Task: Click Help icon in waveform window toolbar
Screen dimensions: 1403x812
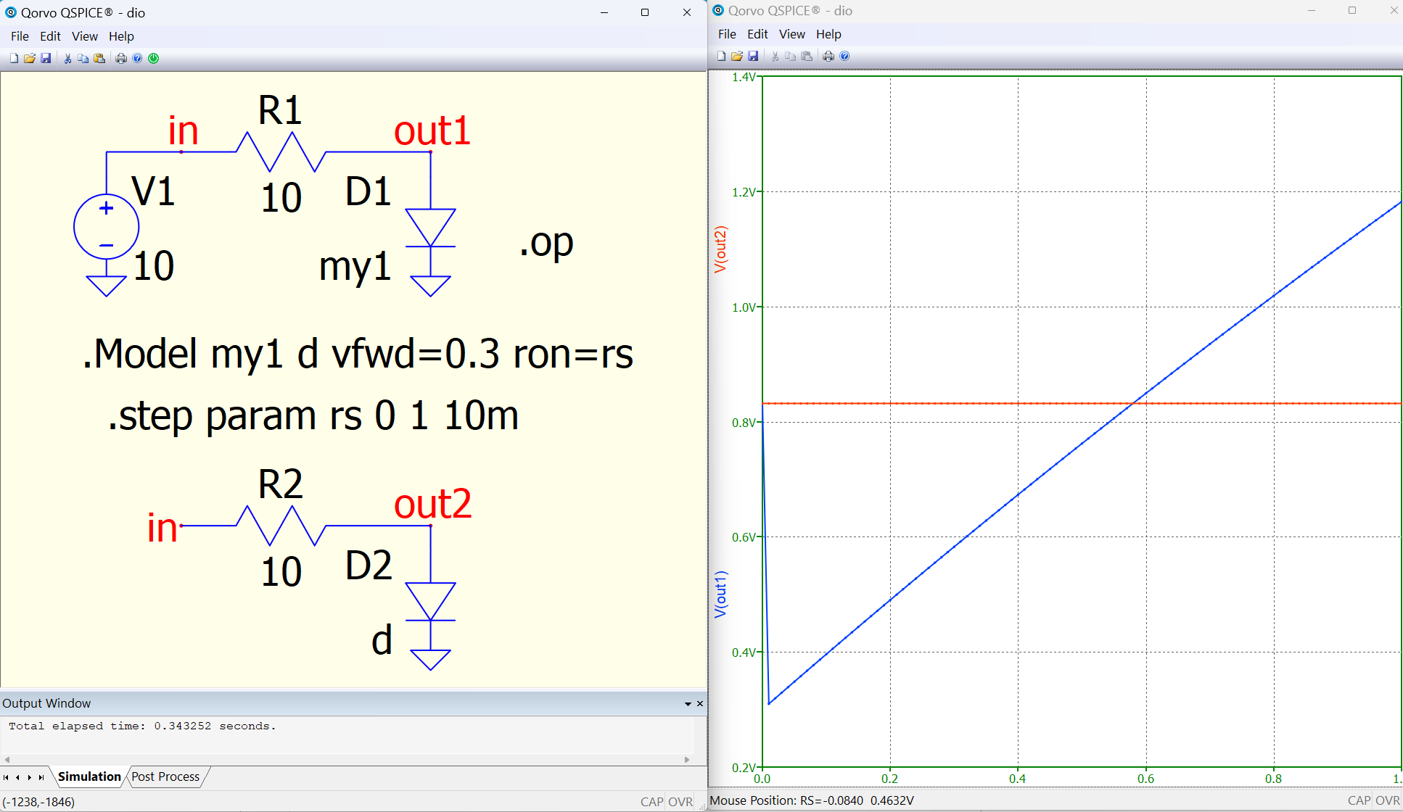Action: pos(844,56)
